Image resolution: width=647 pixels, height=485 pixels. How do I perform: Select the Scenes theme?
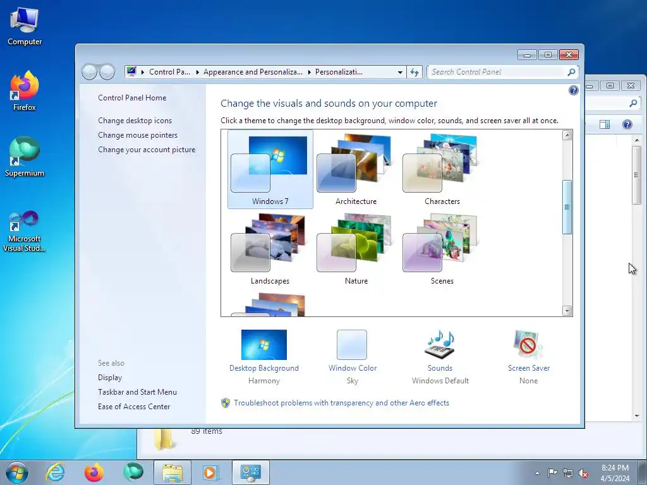coord(442,249)
